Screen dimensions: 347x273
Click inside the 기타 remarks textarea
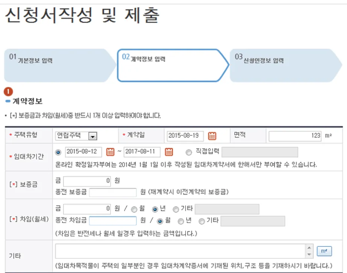point(180,251)
